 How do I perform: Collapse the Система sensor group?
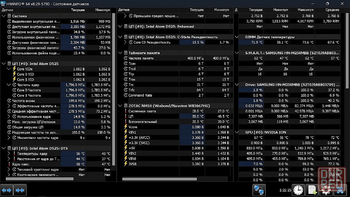click(4, 16)
